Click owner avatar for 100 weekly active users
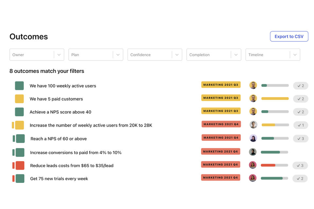The image size is (314, 209). [x=253, y=85]
